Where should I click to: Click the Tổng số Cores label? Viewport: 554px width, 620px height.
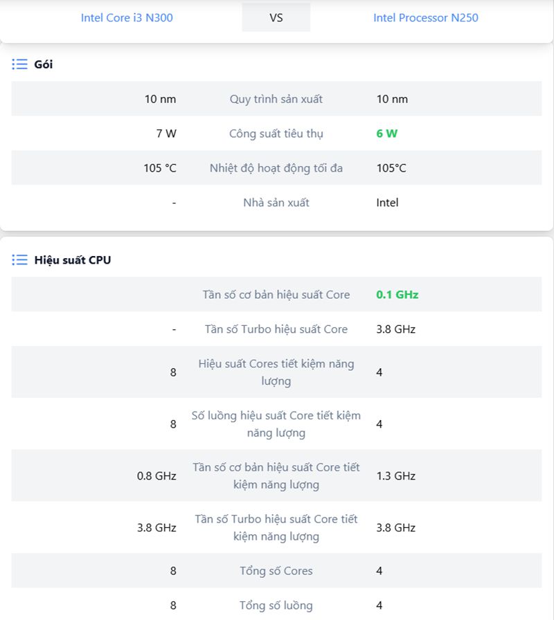276,571
